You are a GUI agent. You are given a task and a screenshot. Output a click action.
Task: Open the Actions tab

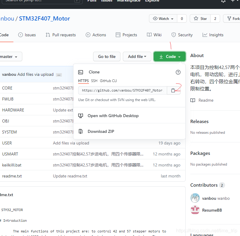(96, 35)
